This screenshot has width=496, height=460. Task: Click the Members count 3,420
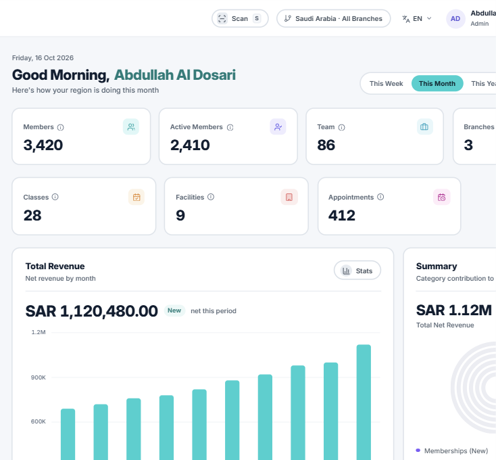point(43,145)
